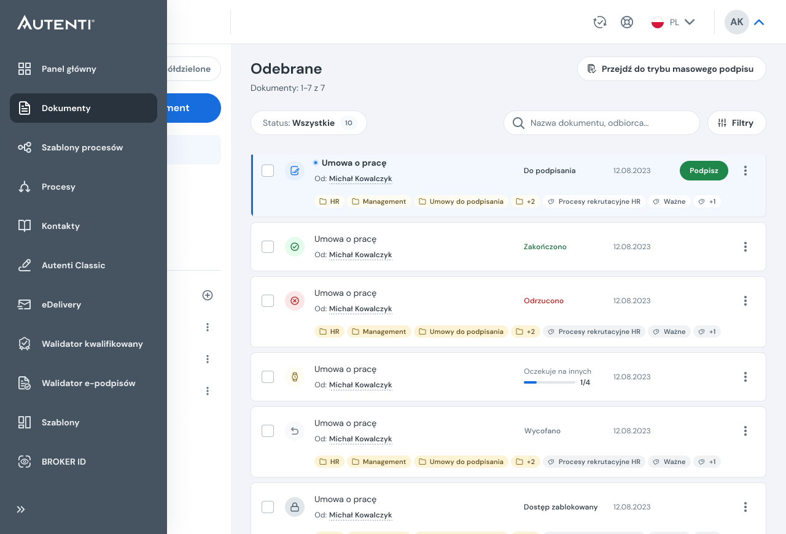The width and height of the screenshot is (786, 534).
Task: Expand sidebar with double chevron icon
Action: tap(21, 509)
